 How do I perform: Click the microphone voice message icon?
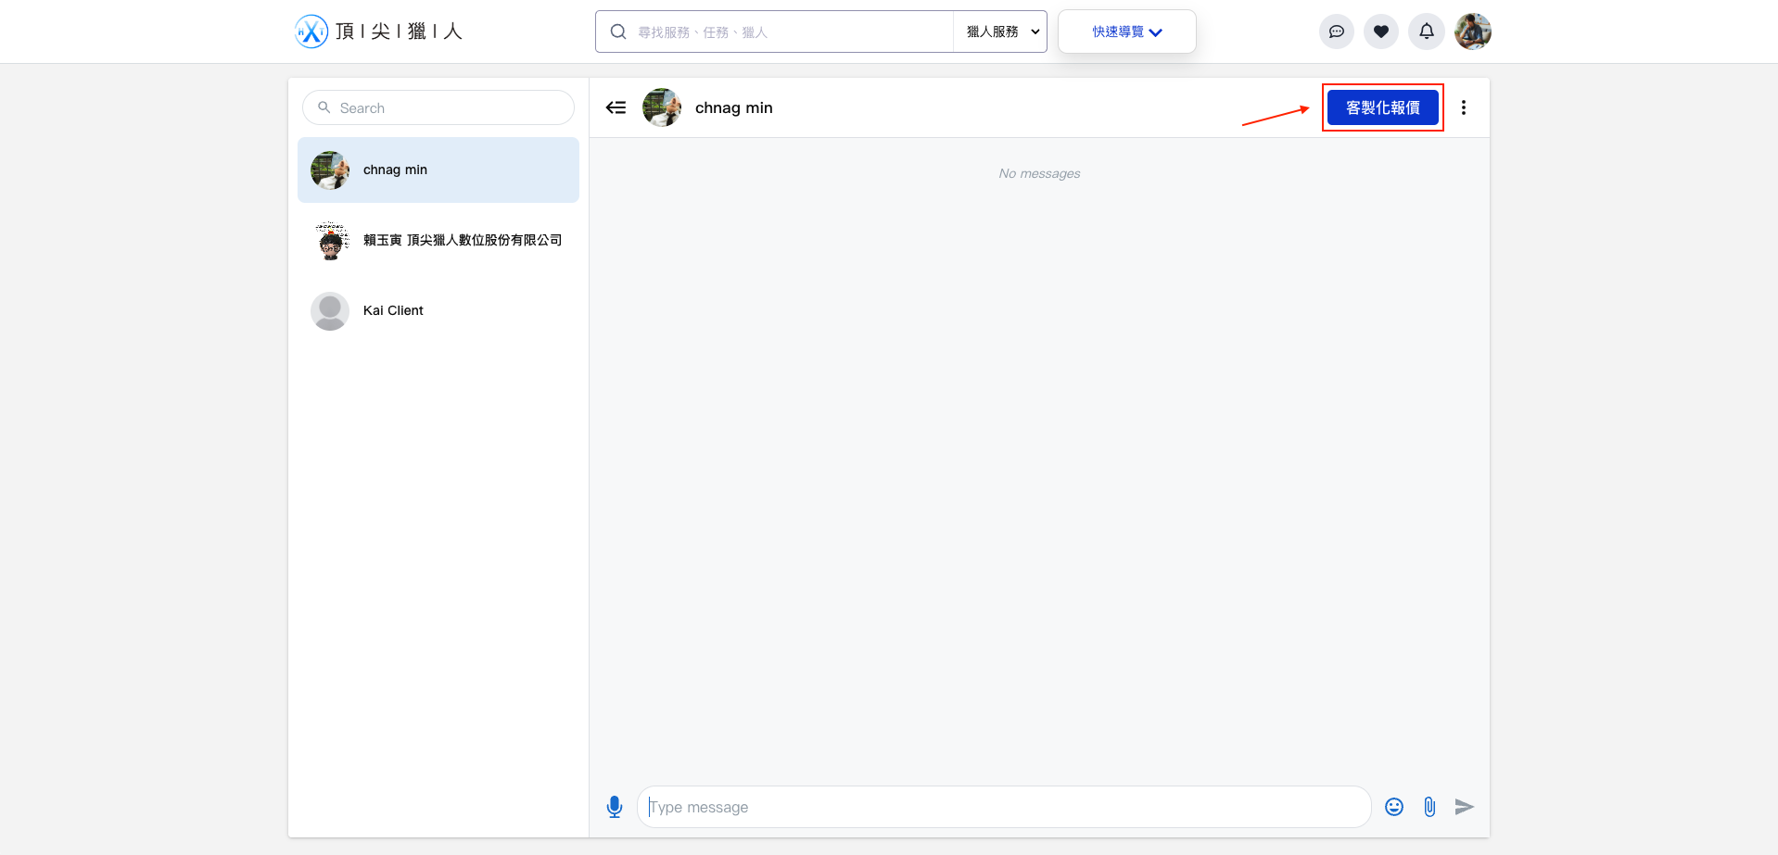tap(614, 807)
